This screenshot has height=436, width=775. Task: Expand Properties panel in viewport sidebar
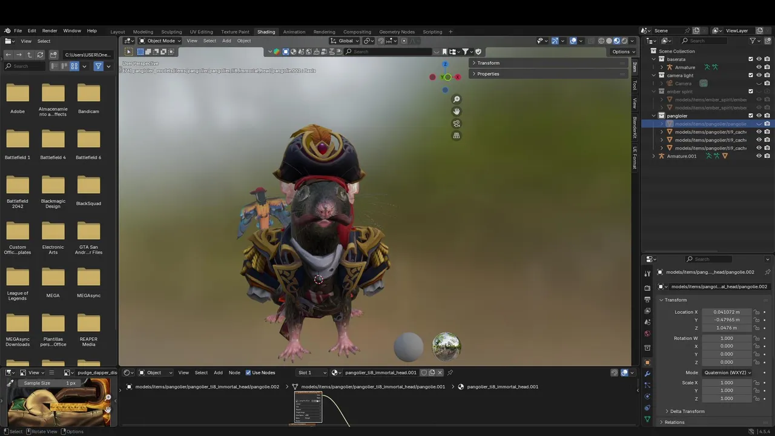coord(487,74)
